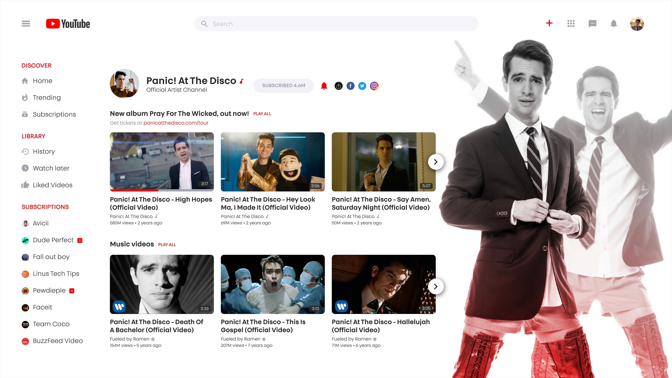Screen dimensions: 672x378
Task: Show more videos in the new album row
Action: point(436,162)
